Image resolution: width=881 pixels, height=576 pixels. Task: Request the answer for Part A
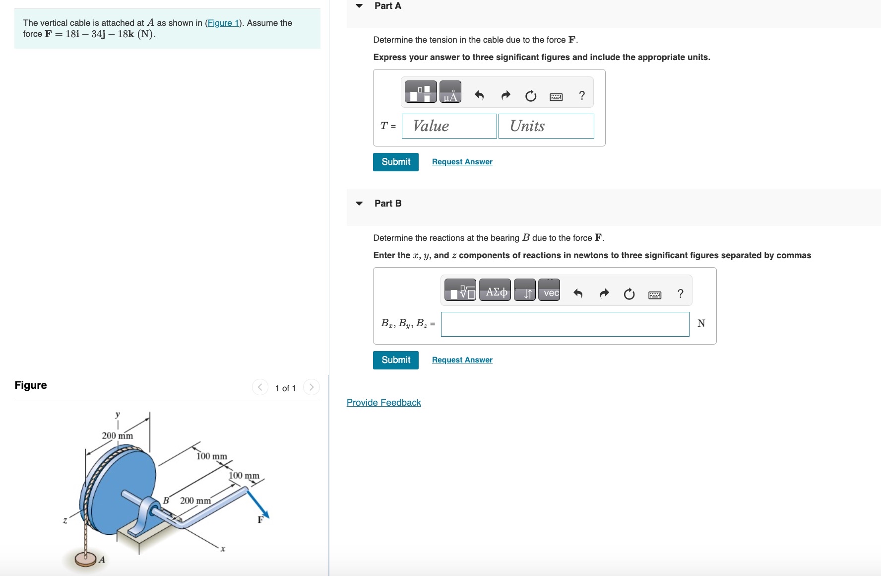tap(462, 162)
